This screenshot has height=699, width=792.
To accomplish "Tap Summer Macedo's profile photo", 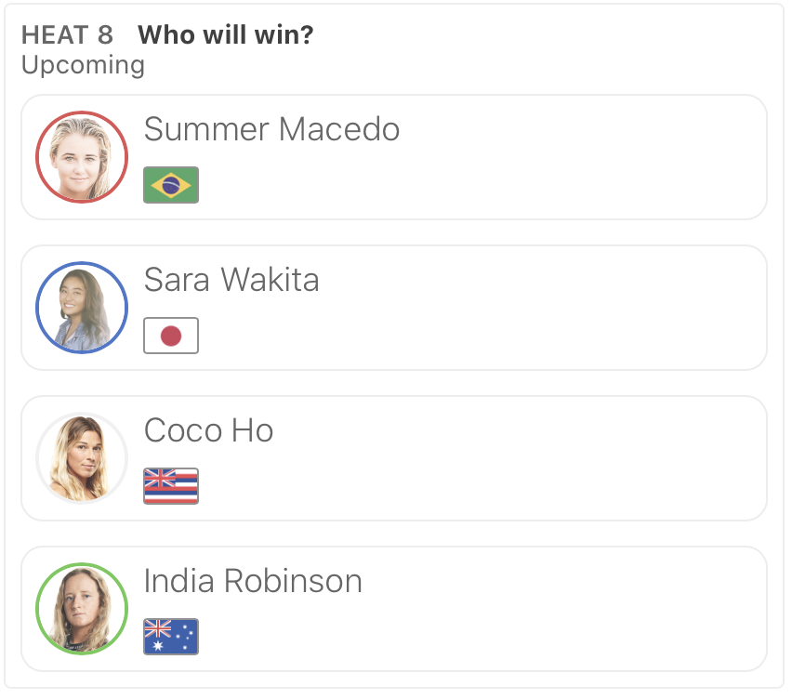I will [x=82, y=157].
